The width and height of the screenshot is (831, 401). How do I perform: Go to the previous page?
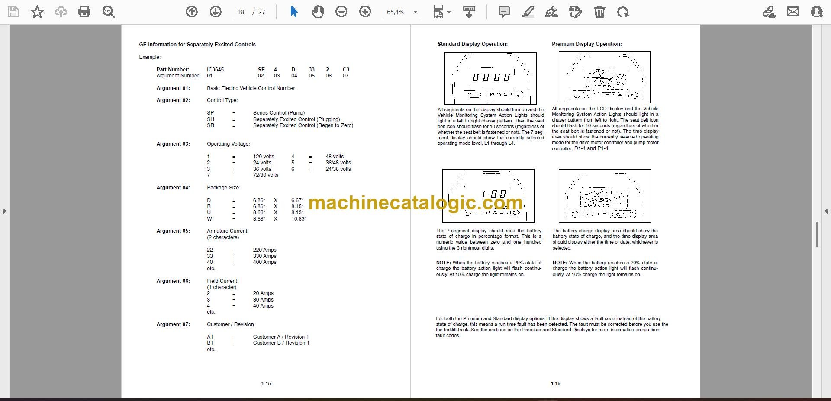(192, 12)
